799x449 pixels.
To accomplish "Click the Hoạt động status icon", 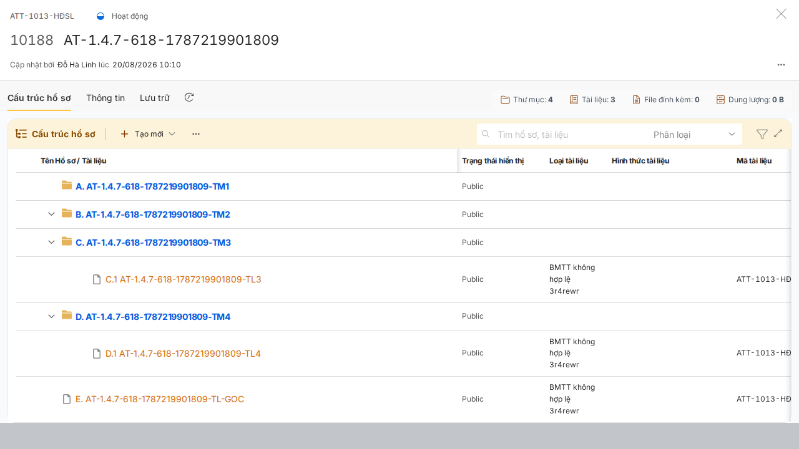I will (x=100, y=16).
